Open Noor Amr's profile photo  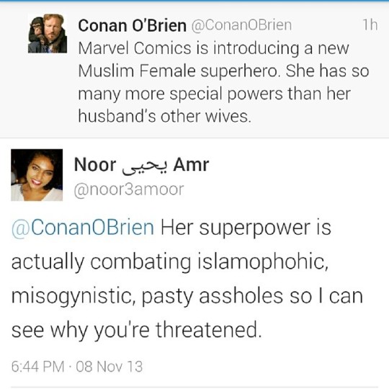[37, 175]
